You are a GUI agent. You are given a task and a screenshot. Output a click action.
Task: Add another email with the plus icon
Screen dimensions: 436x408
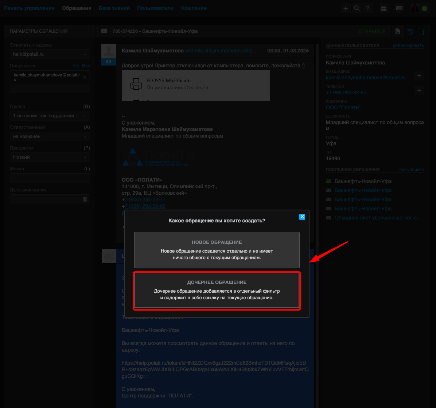pyautogui.click(x=419, y=75)
